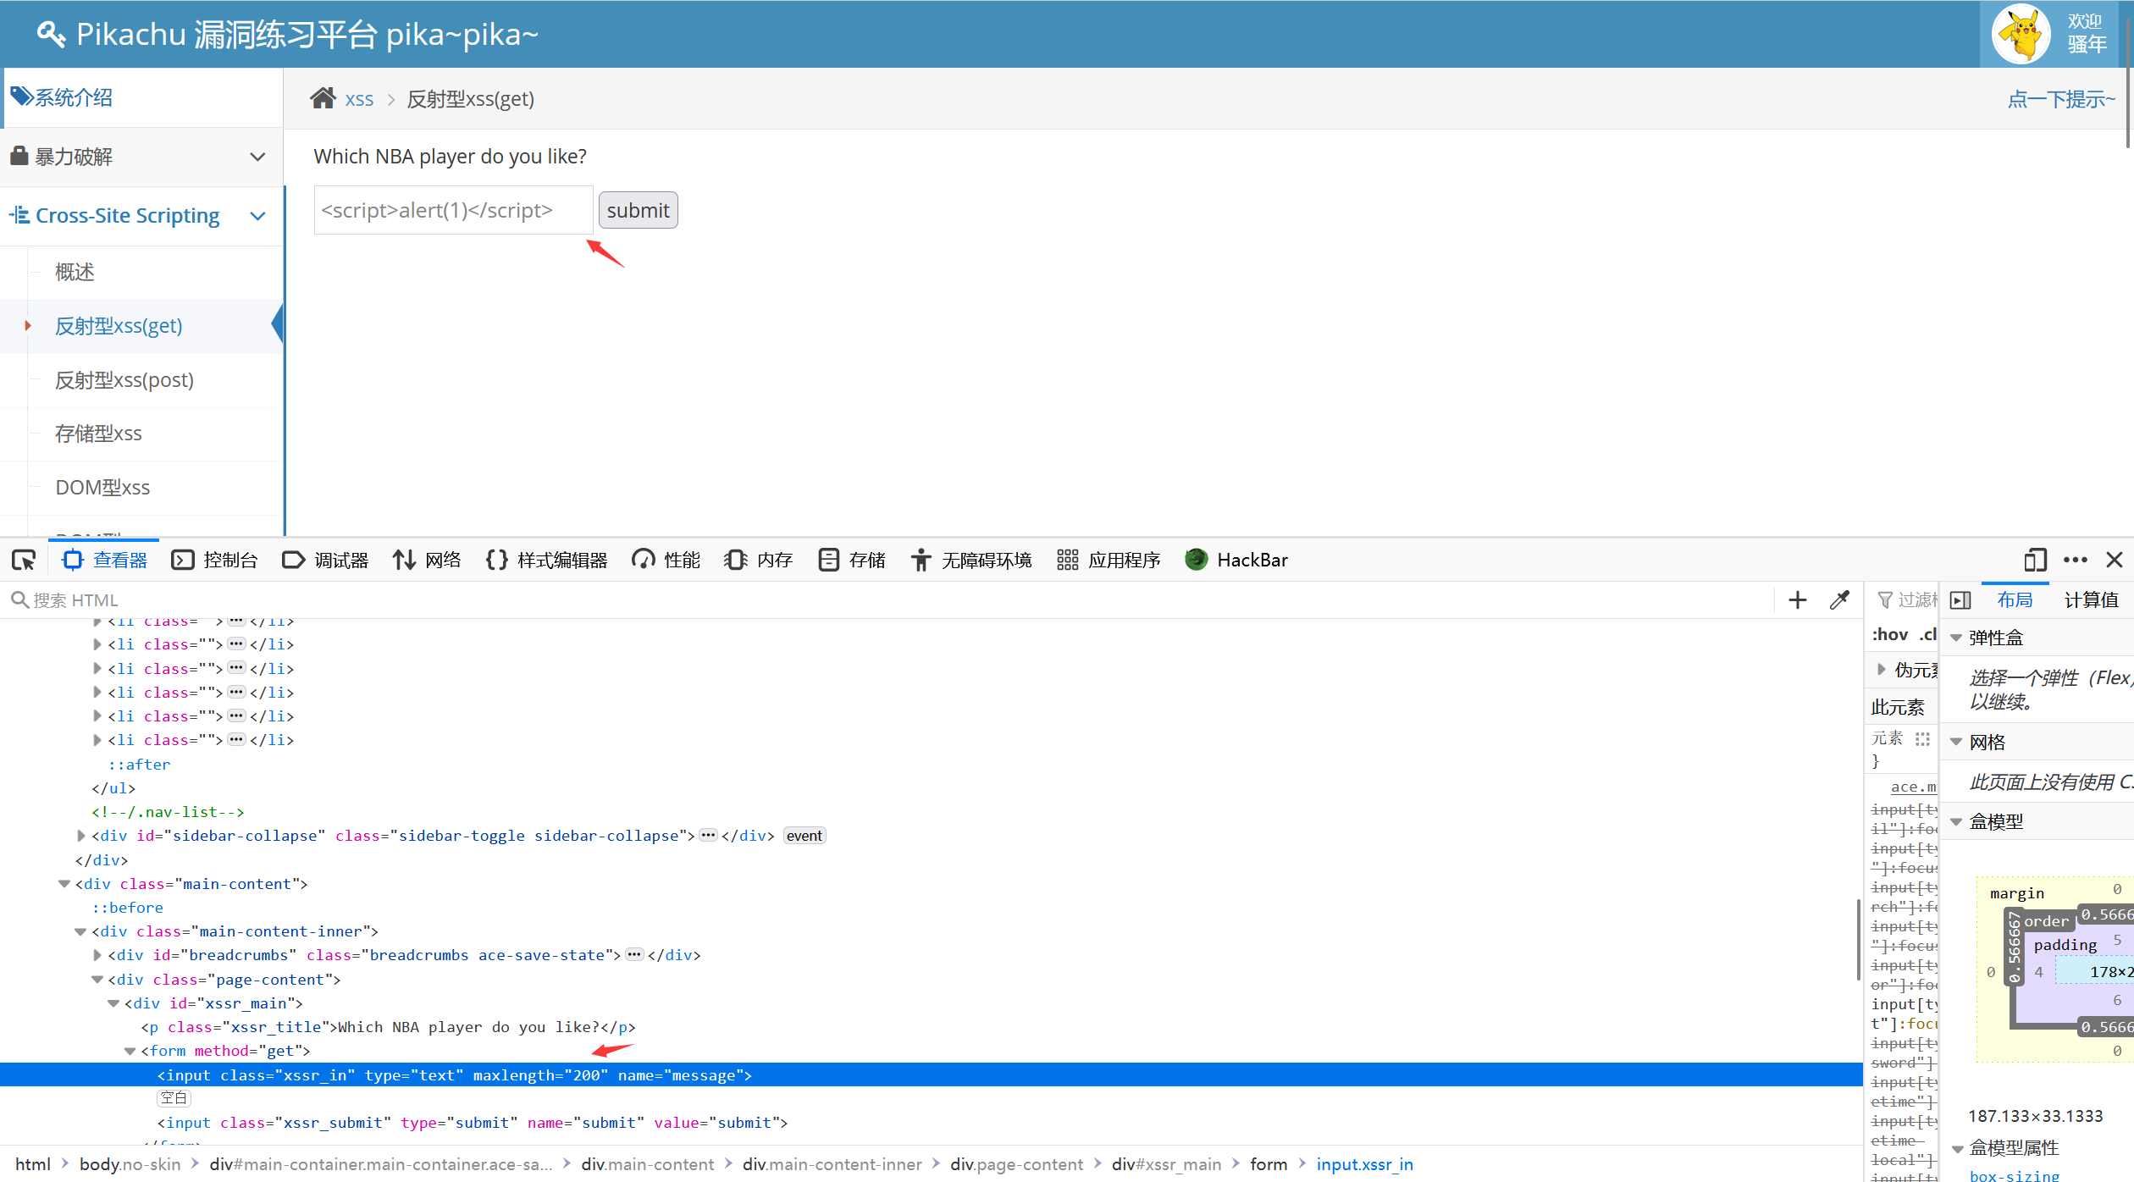Screen dimensions: 2134x1182
Task: Click div#xssr_main in breadcrumb path
Action: tap(1166, 1164)
